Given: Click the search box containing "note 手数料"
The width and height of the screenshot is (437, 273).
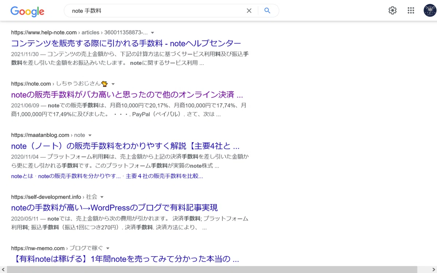Looking at the screenshot, I should click(x=171, y=11).
